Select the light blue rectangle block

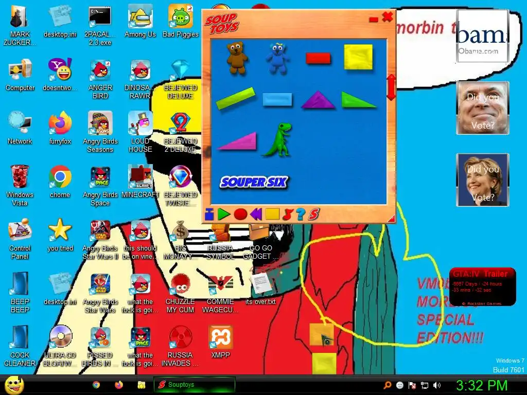tap(277, 100)
